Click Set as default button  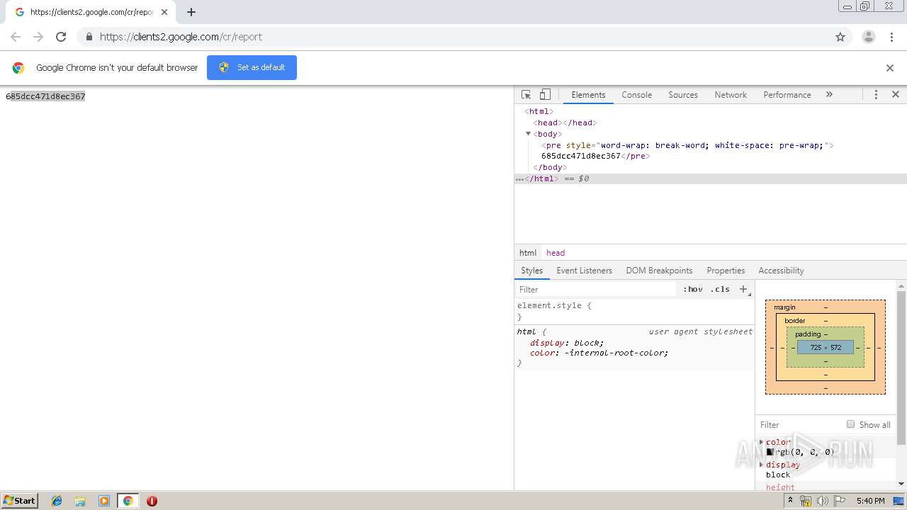point(252,68)
